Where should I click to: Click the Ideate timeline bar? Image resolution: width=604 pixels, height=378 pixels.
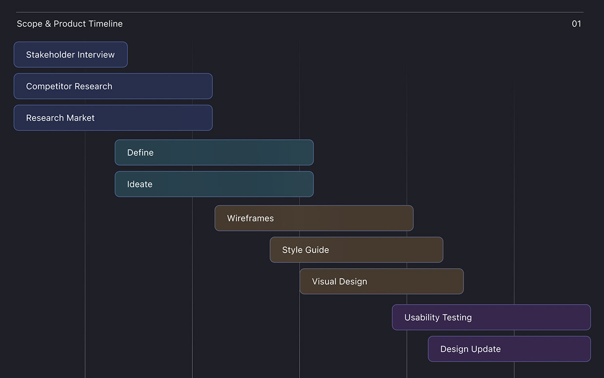pos(214,184)
